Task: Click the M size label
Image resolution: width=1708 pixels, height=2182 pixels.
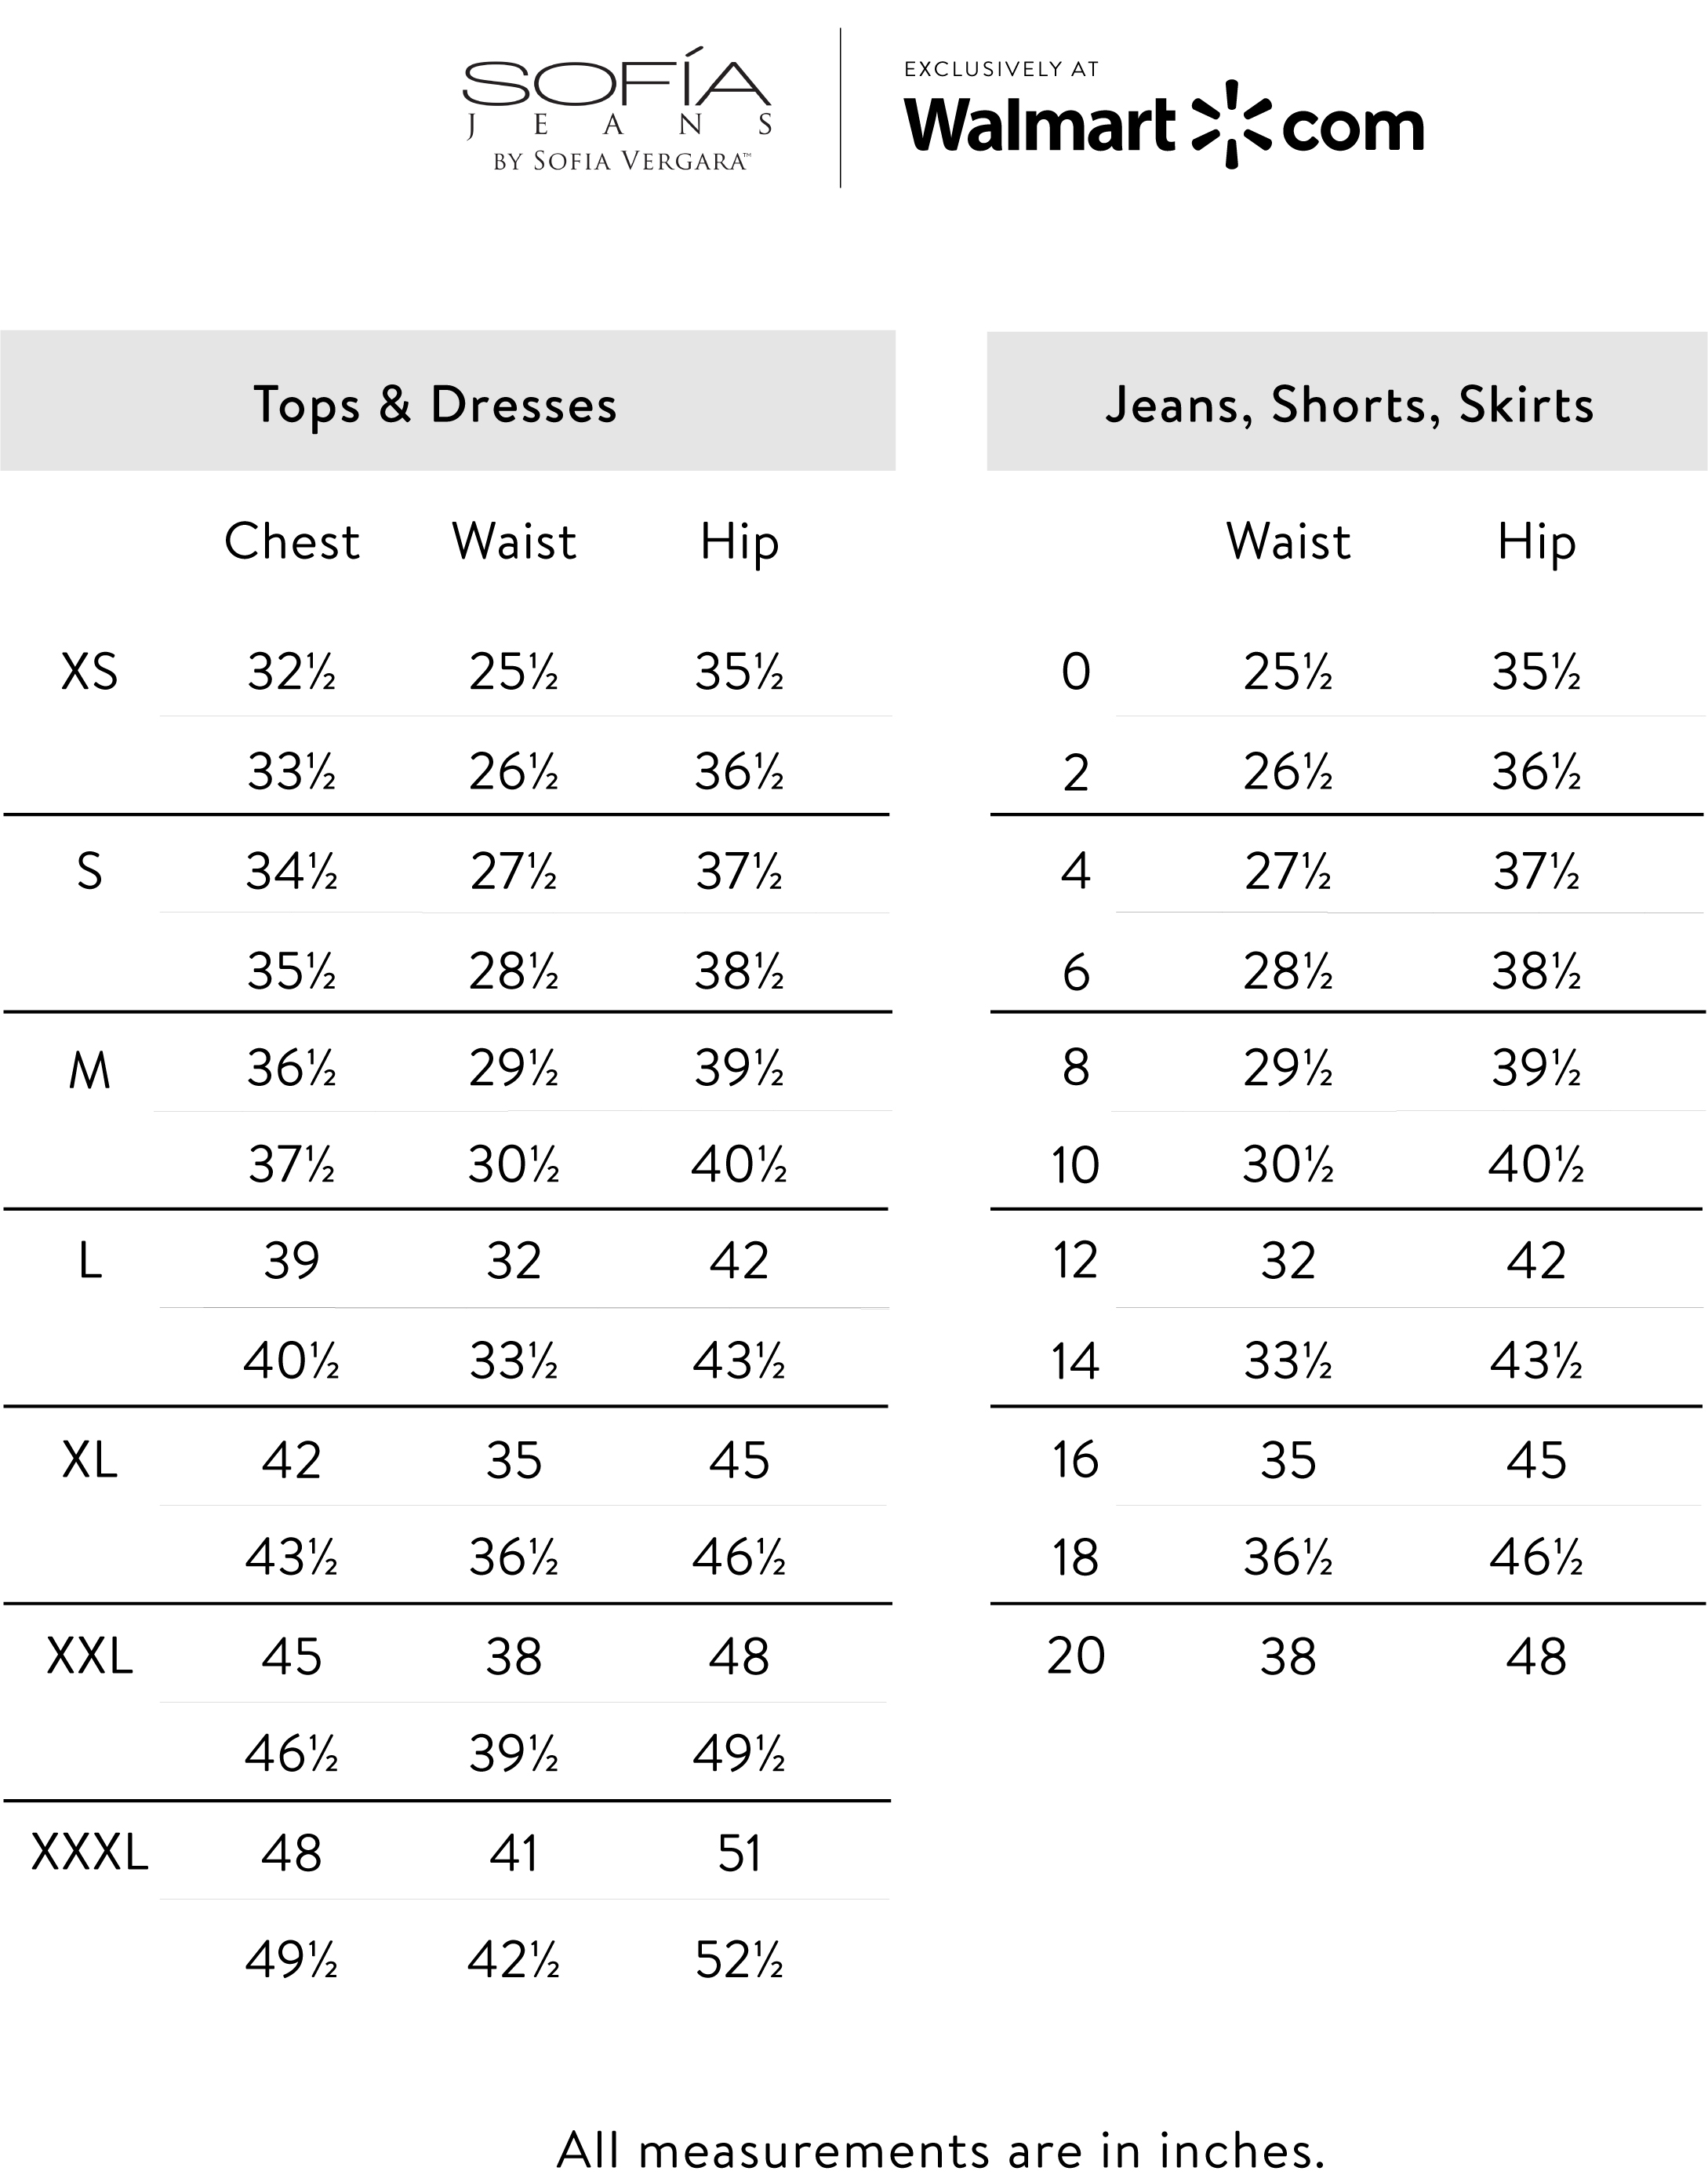Action: coord(89,1070)
